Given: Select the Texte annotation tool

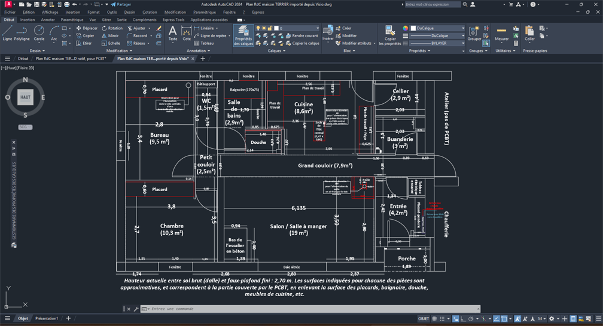Looking at the screenshot, I should 173,33.
